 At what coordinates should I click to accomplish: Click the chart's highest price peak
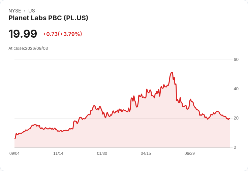point(172,72)
